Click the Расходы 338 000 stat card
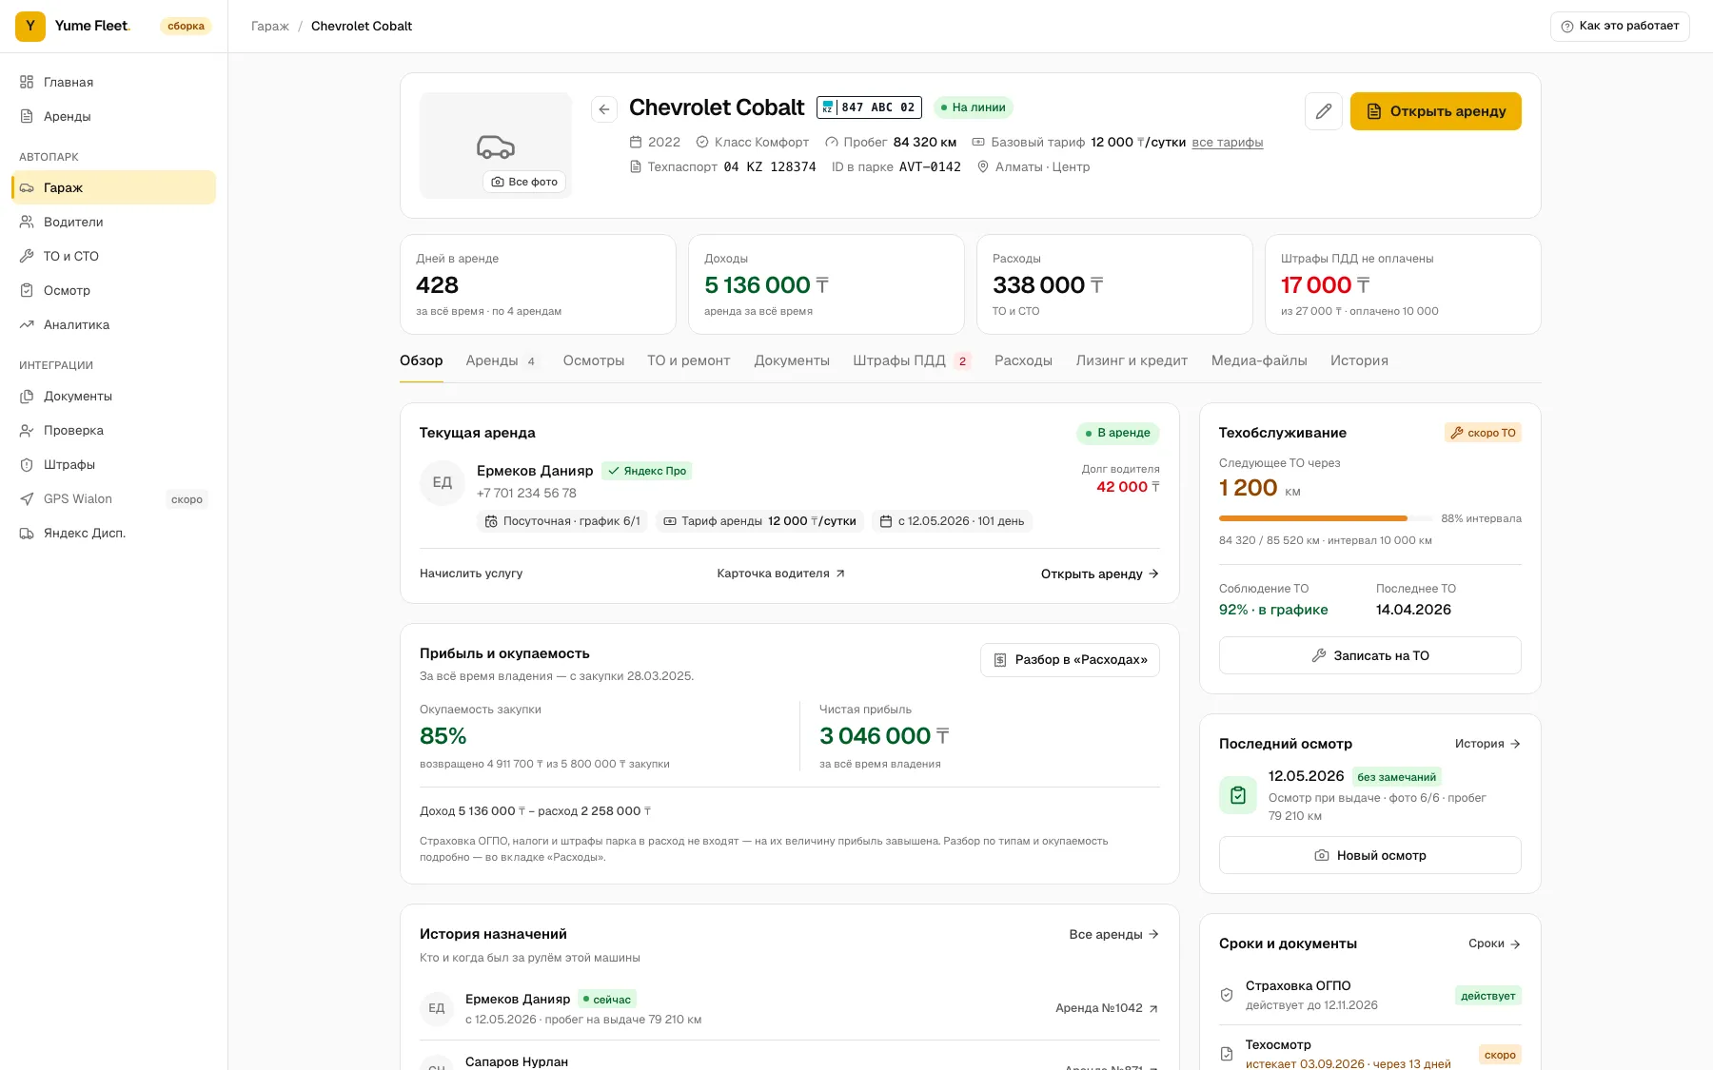This screenshot has height=1070, width=1713. [1114, 284]
